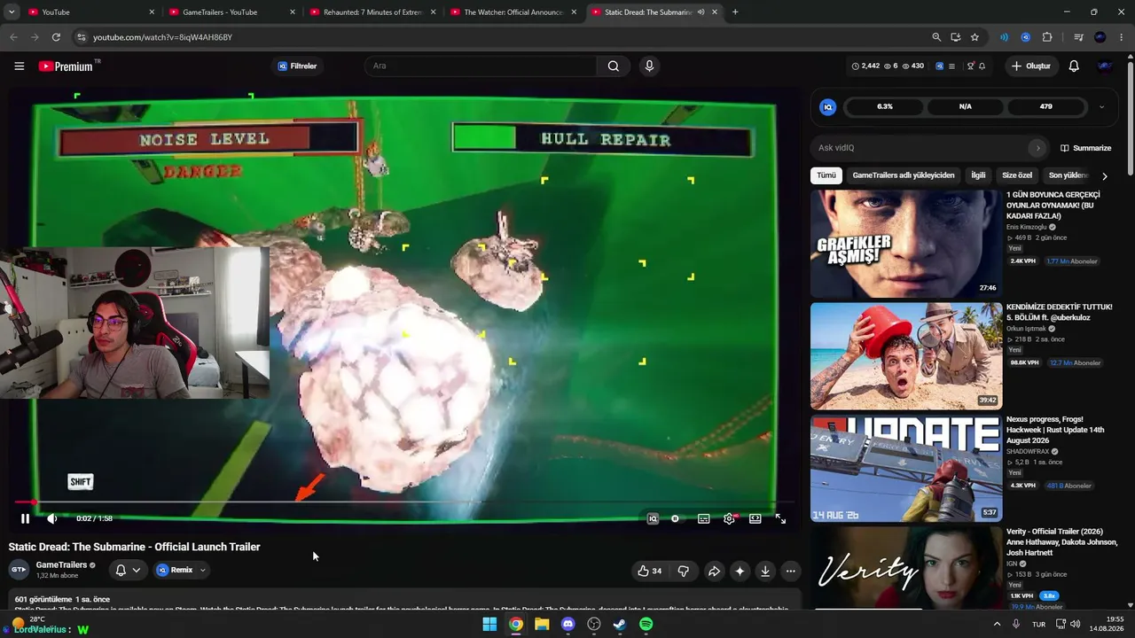Click the Filtreler button
This screenshot has width=1135, height=638.
point(297,66)
